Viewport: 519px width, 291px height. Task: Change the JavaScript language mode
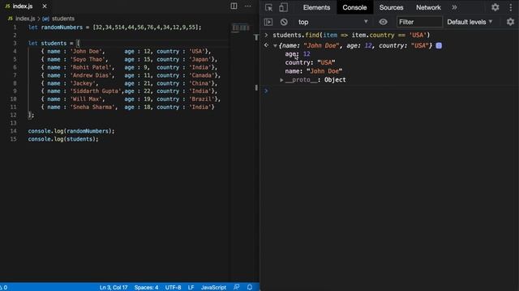pyautogui.click(x=213, y=288)
